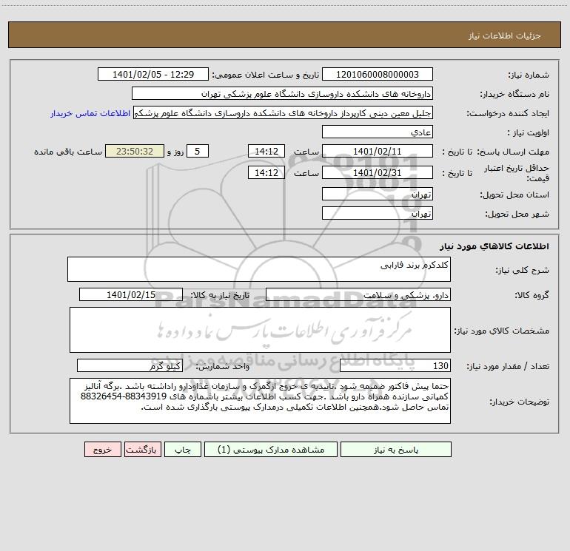Click the خروج exit button
The height and width of the screenshot is (551, 570).
click(102, 450)
